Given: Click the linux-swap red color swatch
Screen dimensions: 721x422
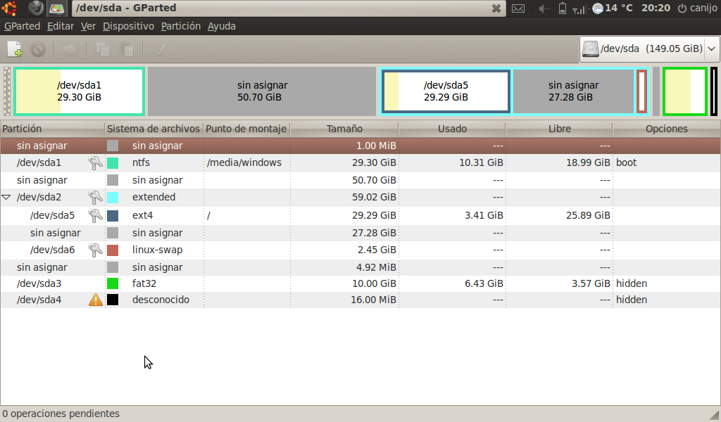Looking at the screenshot, I should pyautogui.click(x=113, y=250).
